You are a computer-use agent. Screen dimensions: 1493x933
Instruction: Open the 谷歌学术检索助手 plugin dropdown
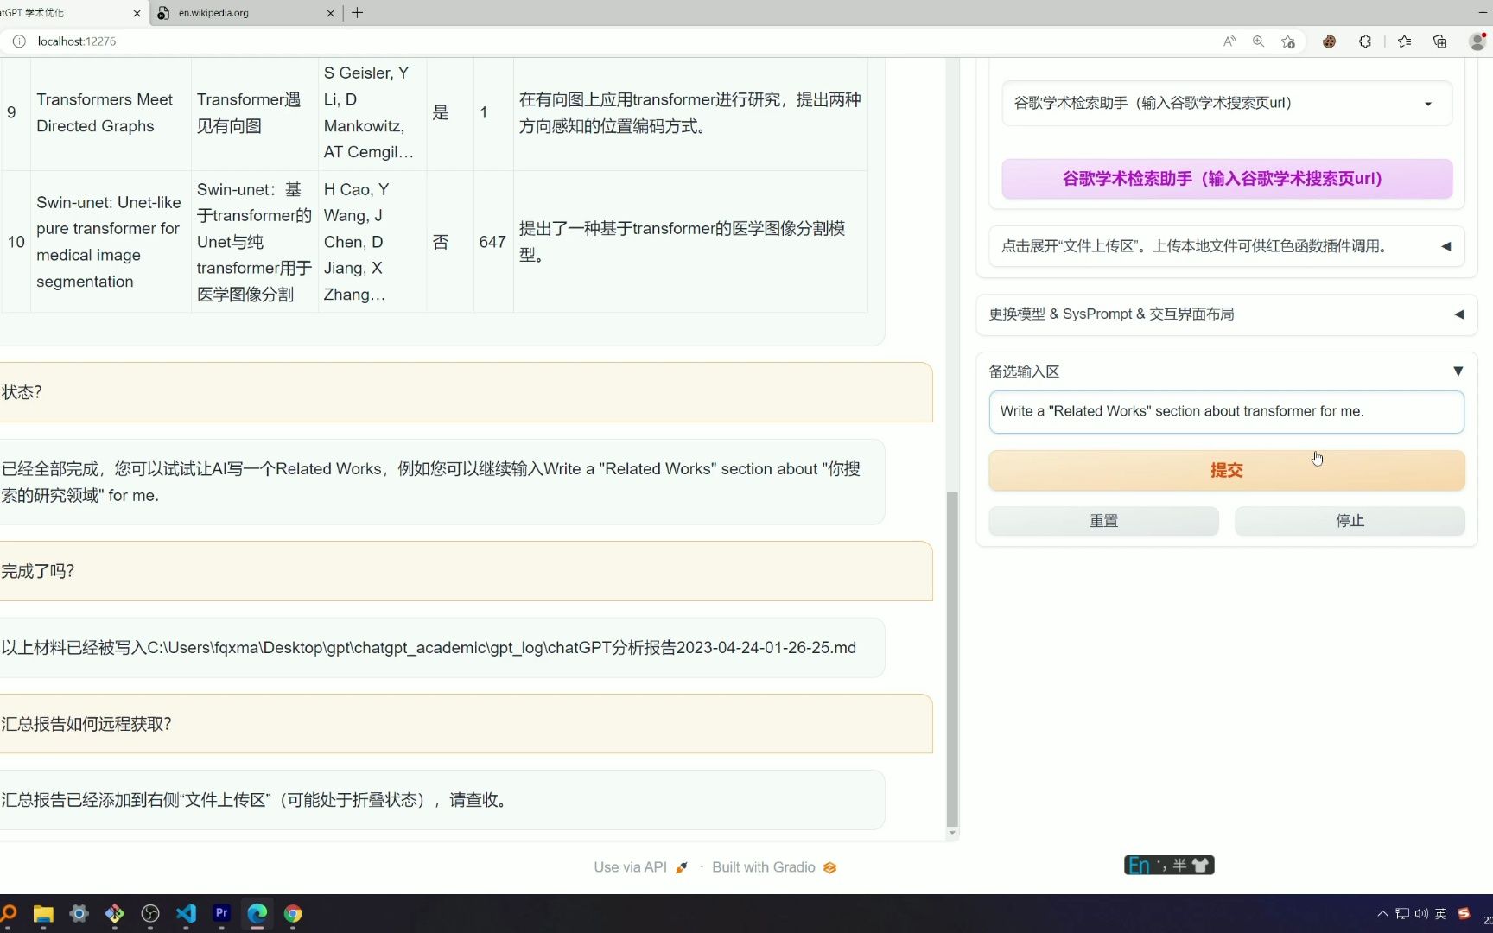click(1227, 103)
